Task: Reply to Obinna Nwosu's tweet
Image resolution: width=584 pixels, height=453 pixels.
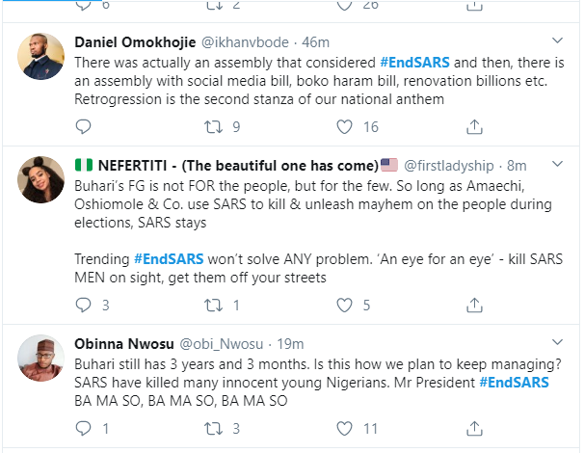Action: click(x=84, y=427)
